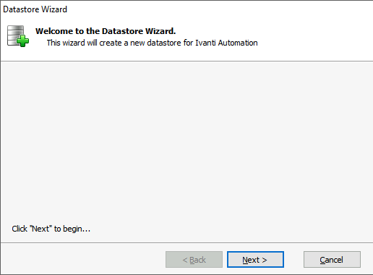This screenshot has height=275, width=373.
Task: Click the datastore server icon with plus
Action: coord(18,36)
